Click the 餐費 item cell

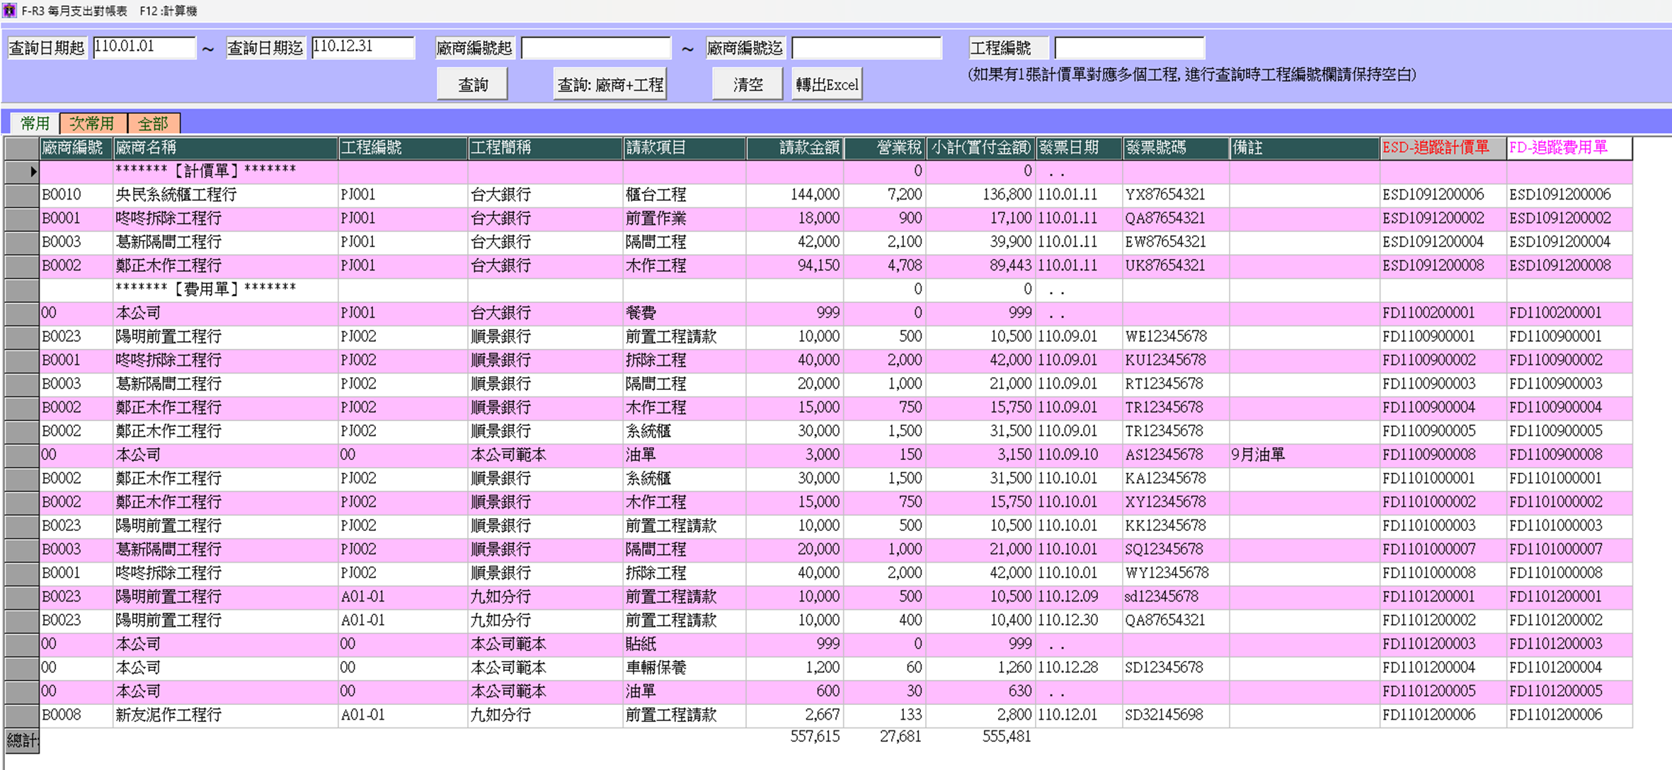(x=684, y=313)
